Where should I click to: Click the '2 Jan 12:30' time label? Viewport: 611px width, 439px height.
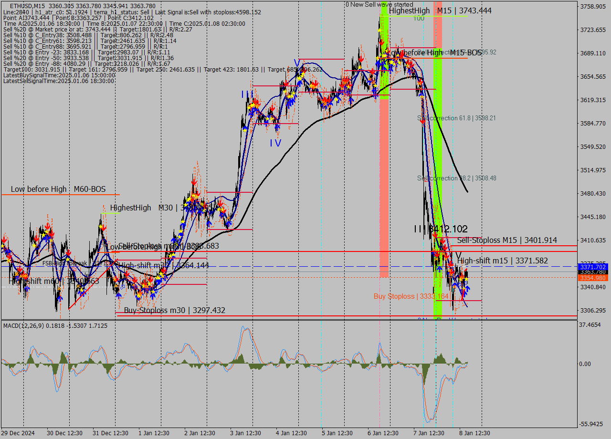200,433
